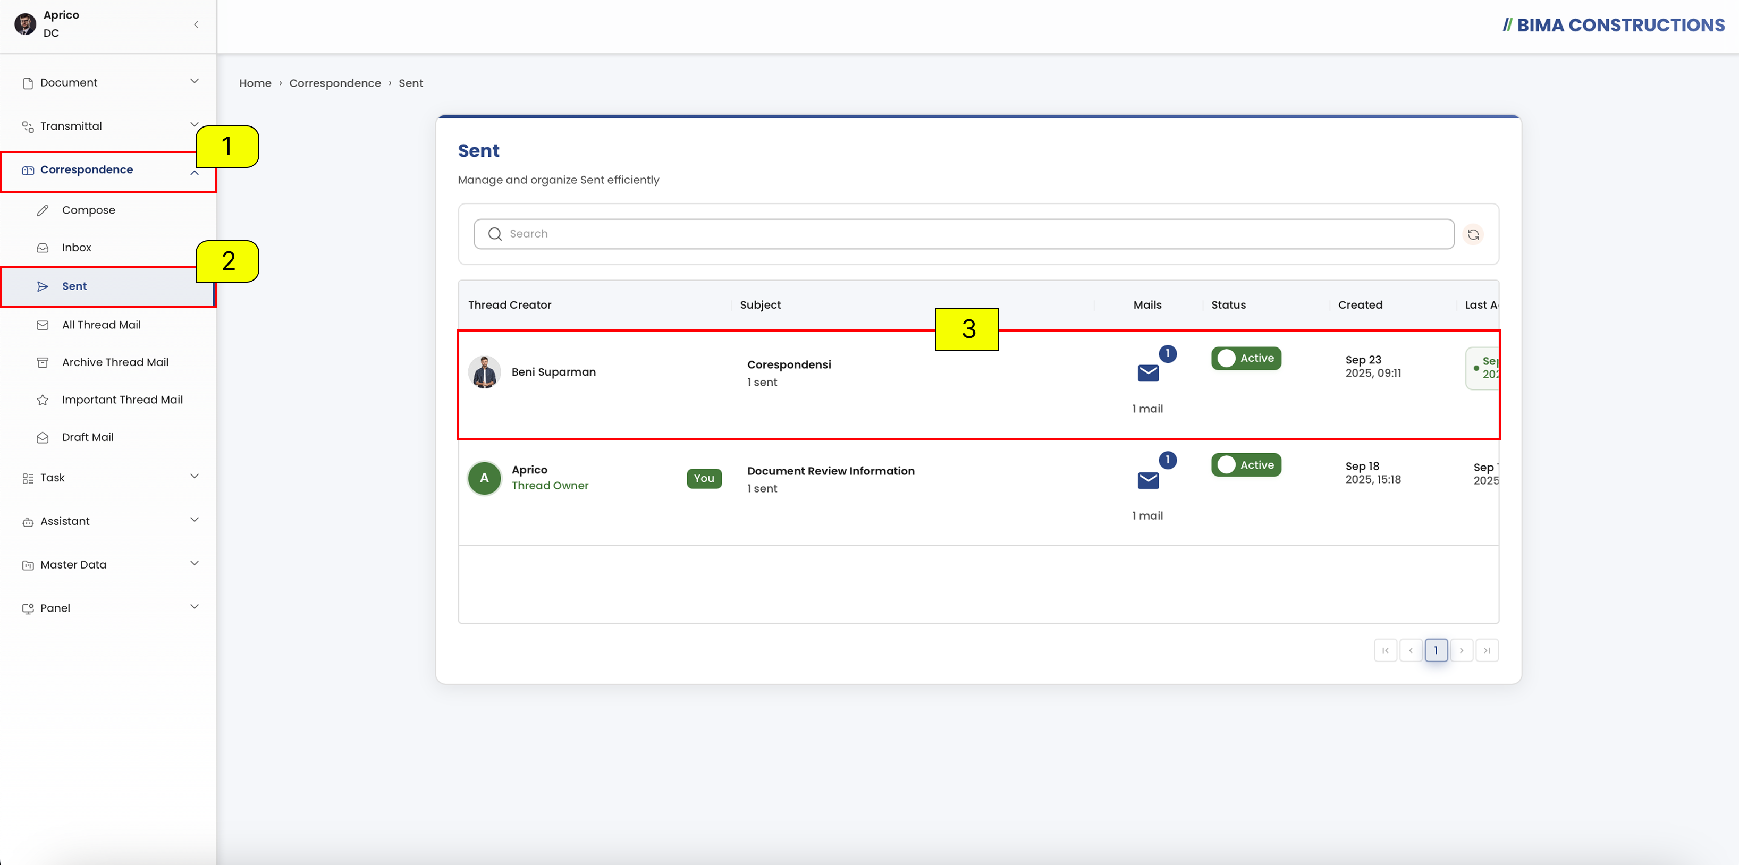Click the Important Thread Mail star icon

coord(43,400)
